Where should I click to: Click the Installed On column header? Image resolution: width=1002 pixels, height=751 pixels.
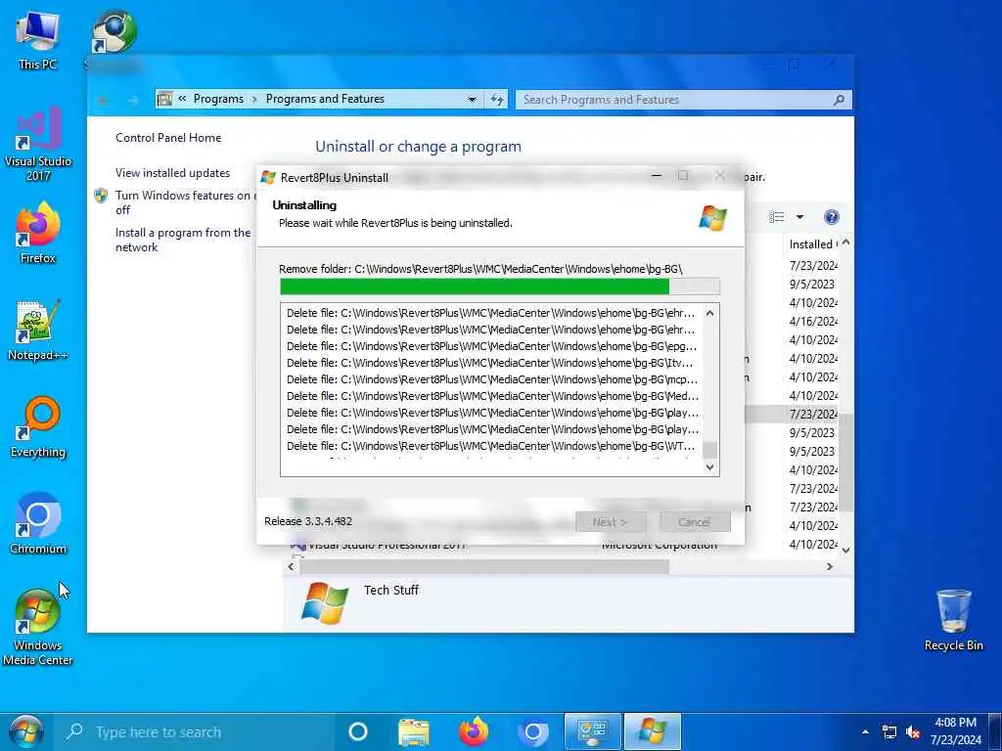(810, 243)
